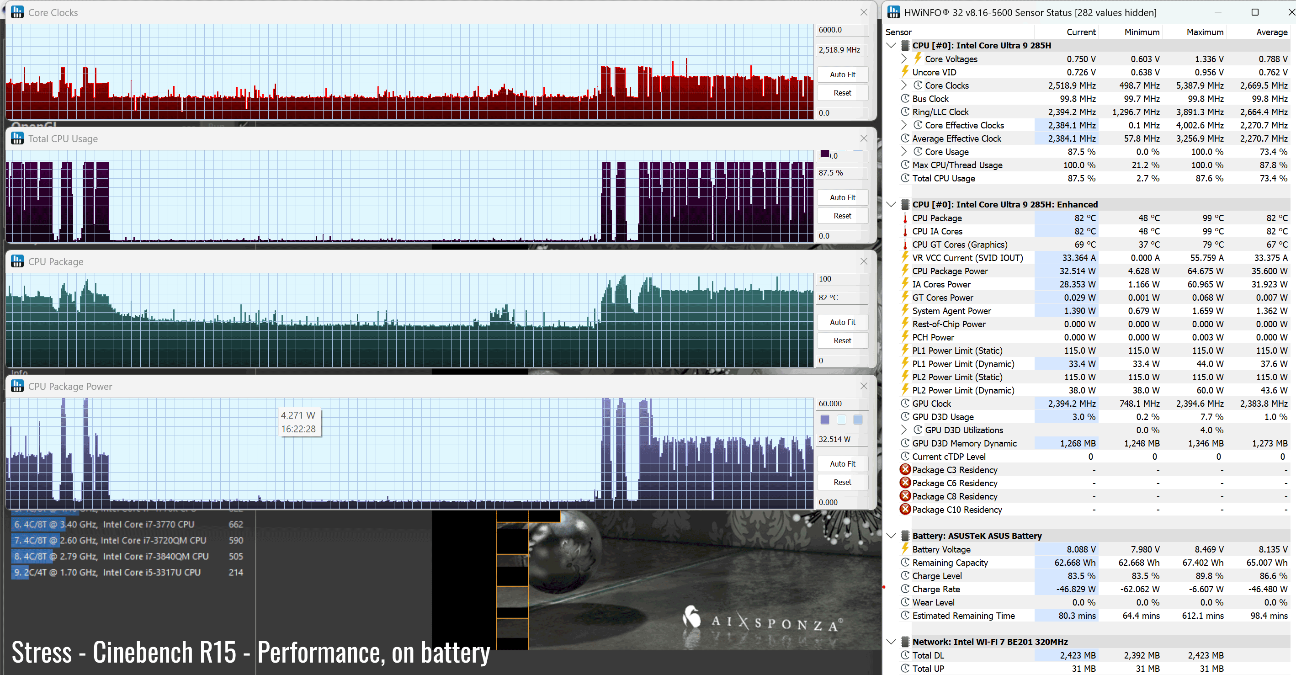This screenshot has width=1296, height=675.
Task: Click the CPU Package window HWiNFO icon
Action: tap(17, 261)
